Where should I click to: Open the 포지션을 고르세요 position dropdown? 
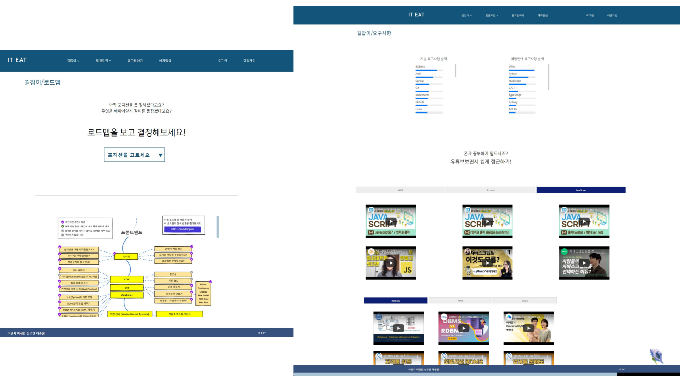(x=134, y=155)
